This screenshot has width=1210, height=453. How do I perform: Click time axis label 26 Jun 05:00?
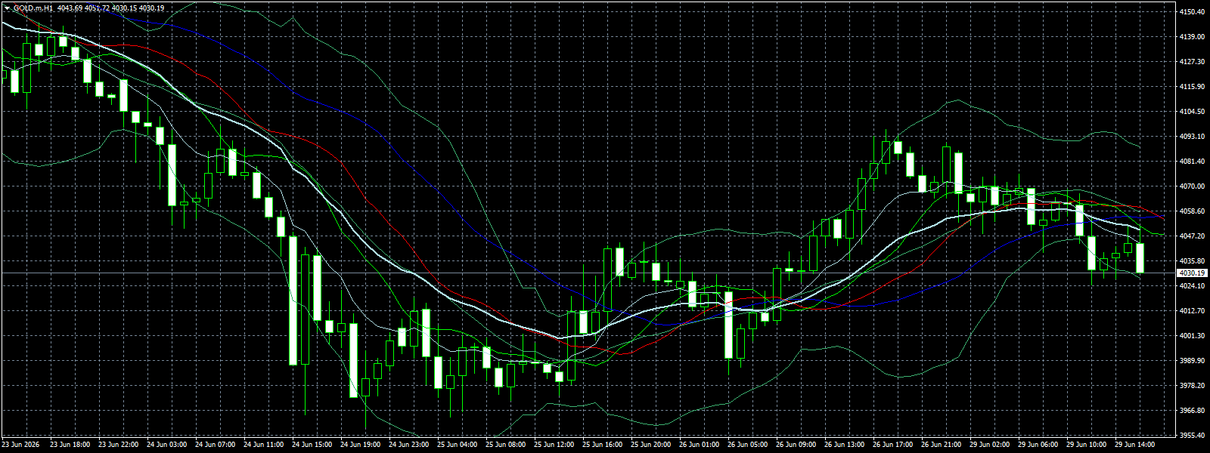[x=747, y=445]
